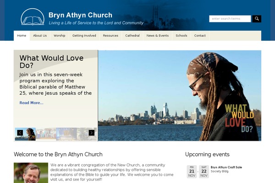Select the dreadlocked man slide thumbnail

point(25,134)
